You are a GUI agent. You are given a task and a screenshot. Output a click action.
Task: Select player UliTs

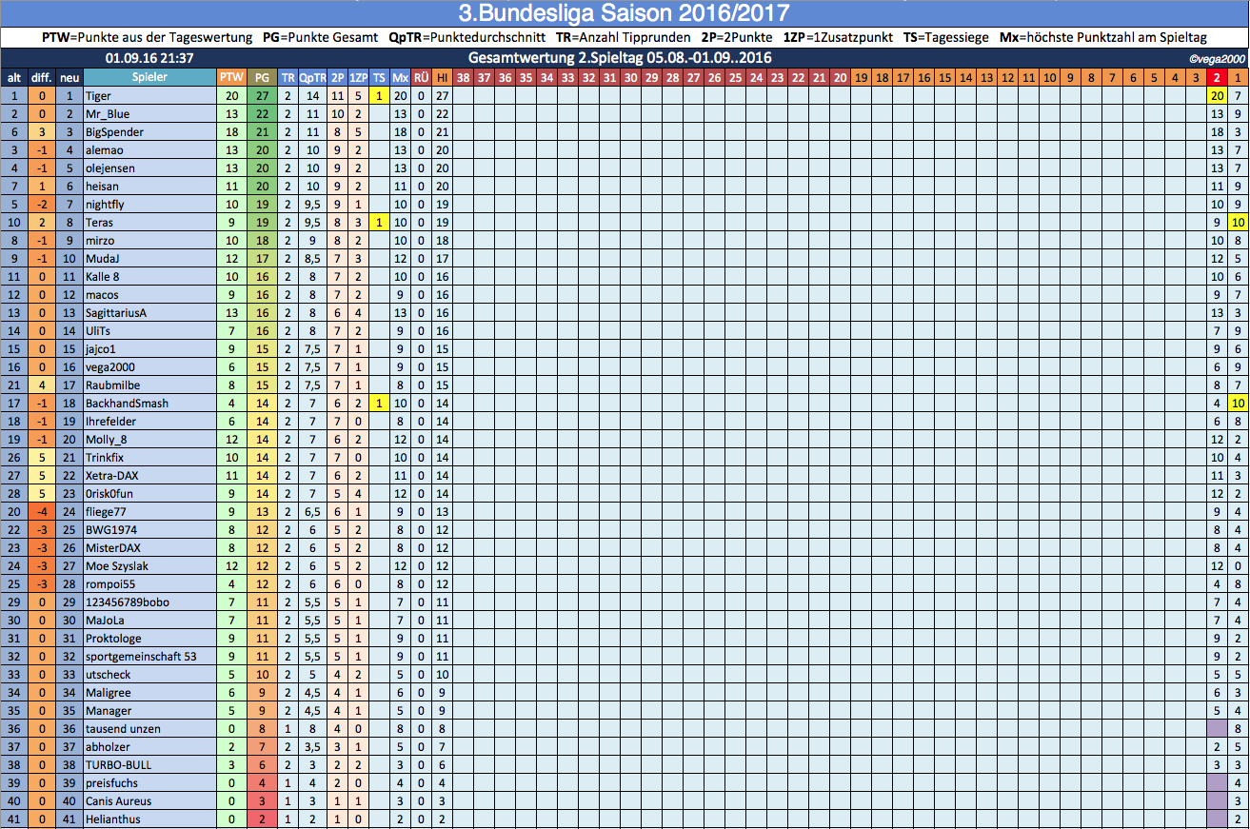(x=99, y=331)
